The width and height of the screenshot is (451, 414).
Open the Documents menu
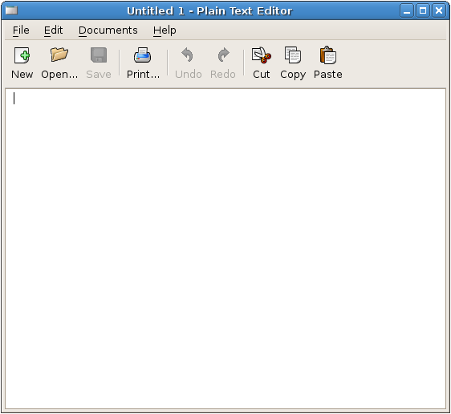(108, 30)
